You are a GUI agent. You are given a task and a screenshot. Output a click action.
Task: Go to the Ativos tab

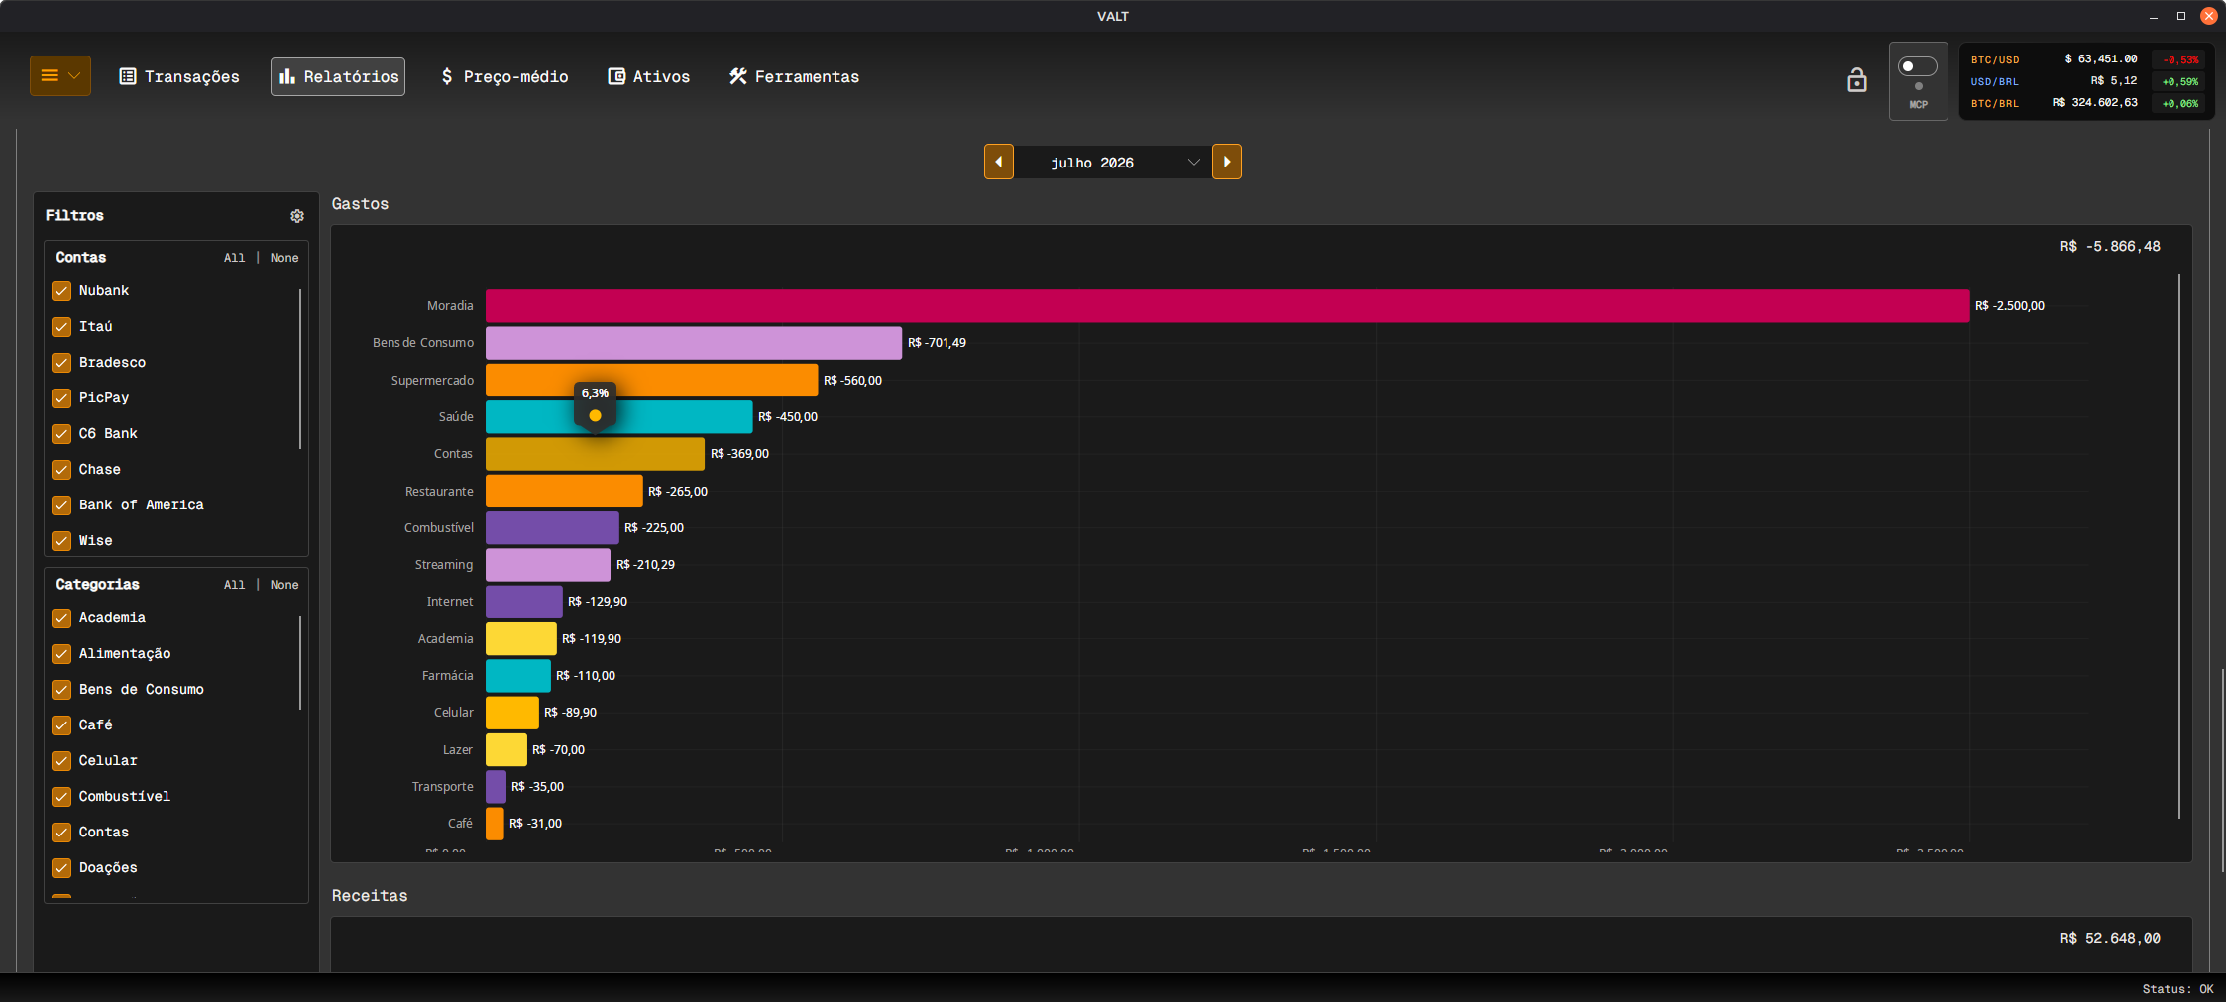tap(649, 76)
